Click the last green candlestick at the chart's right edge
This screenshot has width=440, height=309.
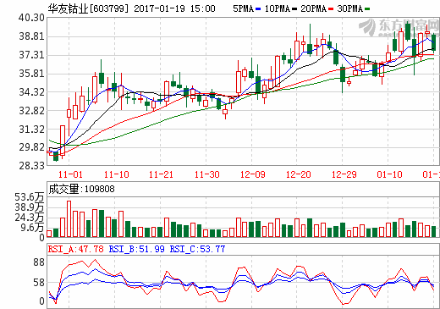[433, 42]
